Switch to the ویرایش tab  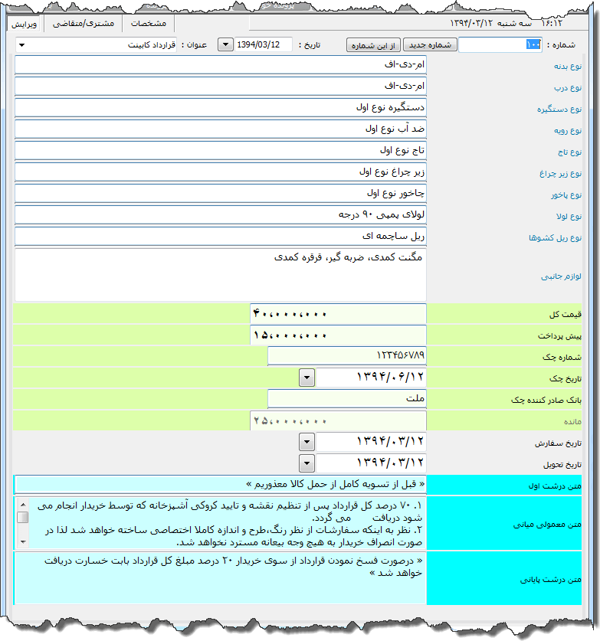[24, 24]
